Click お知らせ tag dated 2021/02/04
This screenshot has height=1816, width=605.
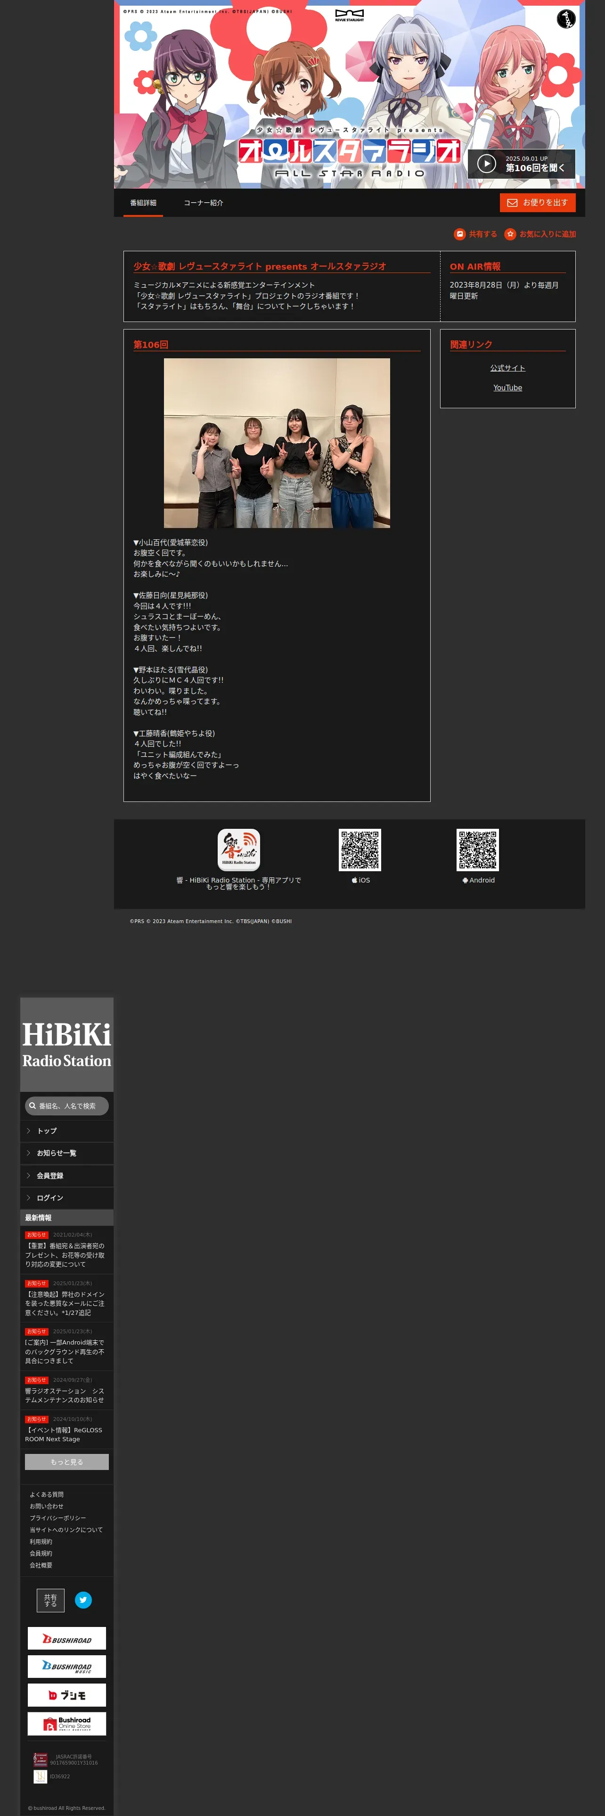pyautogui.click(x=37, y=1235)
